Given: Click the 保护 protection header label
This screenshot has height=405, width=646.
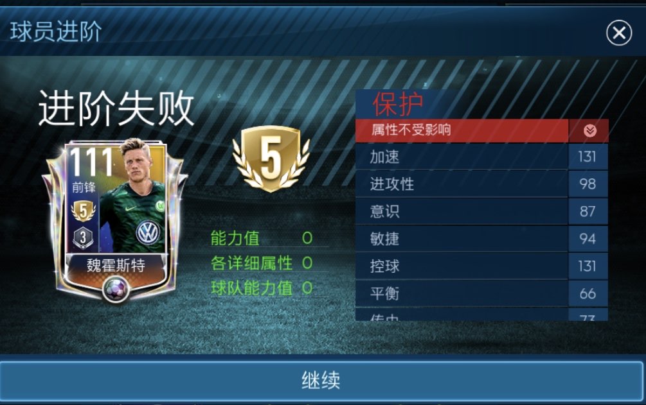Looking at the screenshot, I should click(397, 104).
